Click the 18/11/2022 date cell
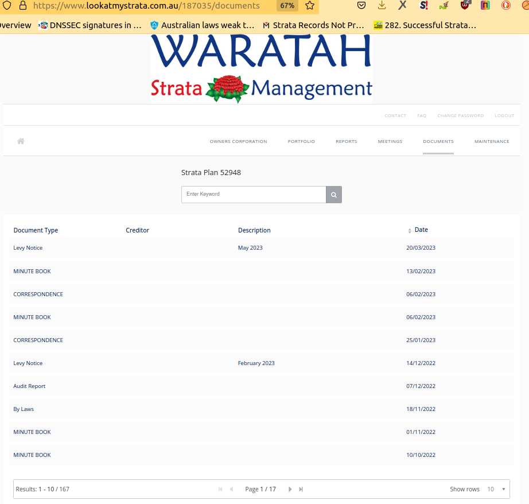 click(421, 409)
